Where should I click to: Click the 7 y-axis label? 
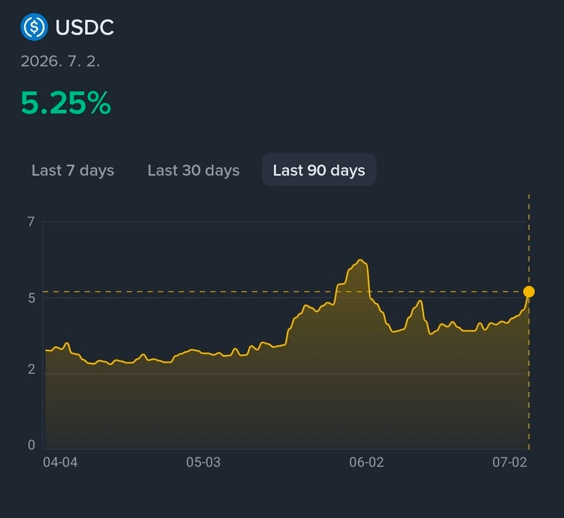[x=31, y=222]
